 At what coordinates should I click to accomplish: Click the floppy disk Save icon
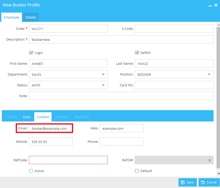tap(183, 182)
